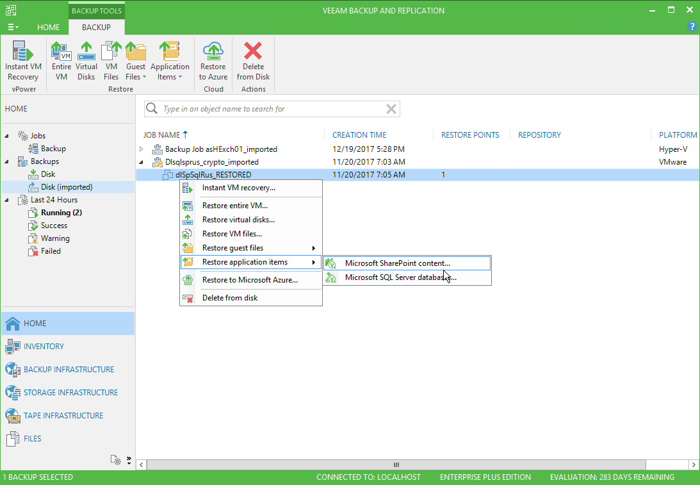Select Microsoft SQL Server databases... item
Viewport: 700px width, 485px height.
(407, 277)
